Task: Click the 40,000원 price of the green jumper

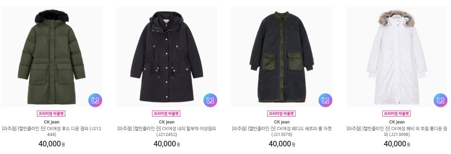Action: point(52,144)
